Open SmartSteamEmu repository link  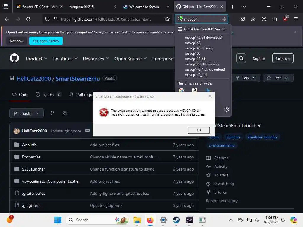click(x=78, y=79)
